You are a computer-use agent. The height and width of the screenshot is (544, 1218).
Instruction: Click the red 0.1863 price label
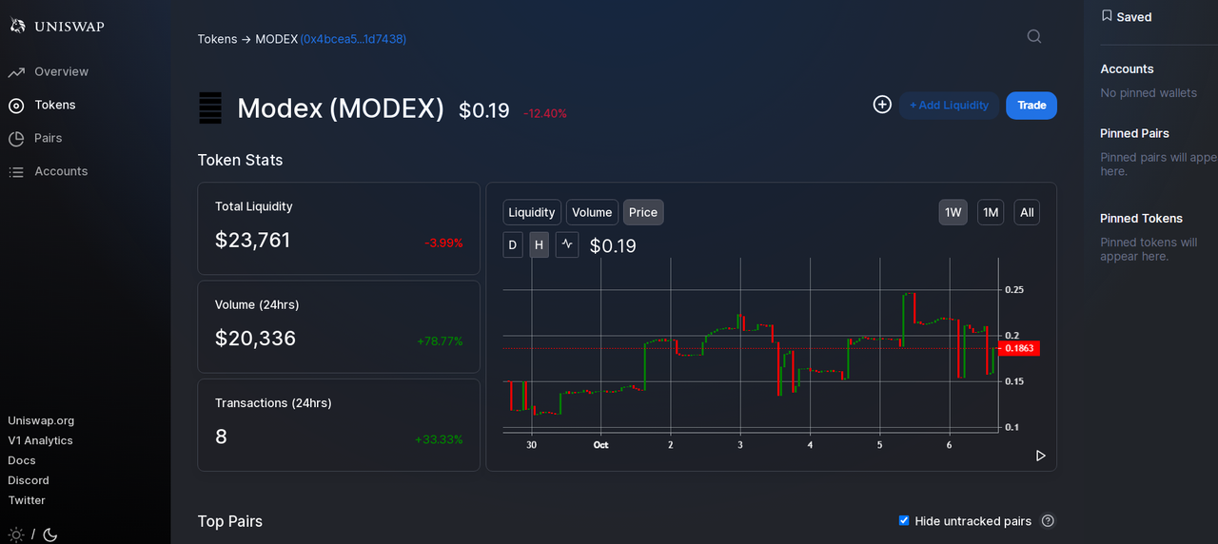pos(1021,348)
